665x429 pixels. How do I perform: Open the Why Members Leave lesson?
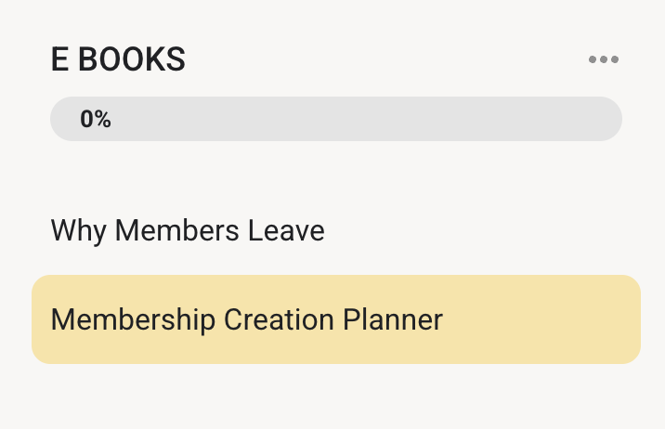188,230
